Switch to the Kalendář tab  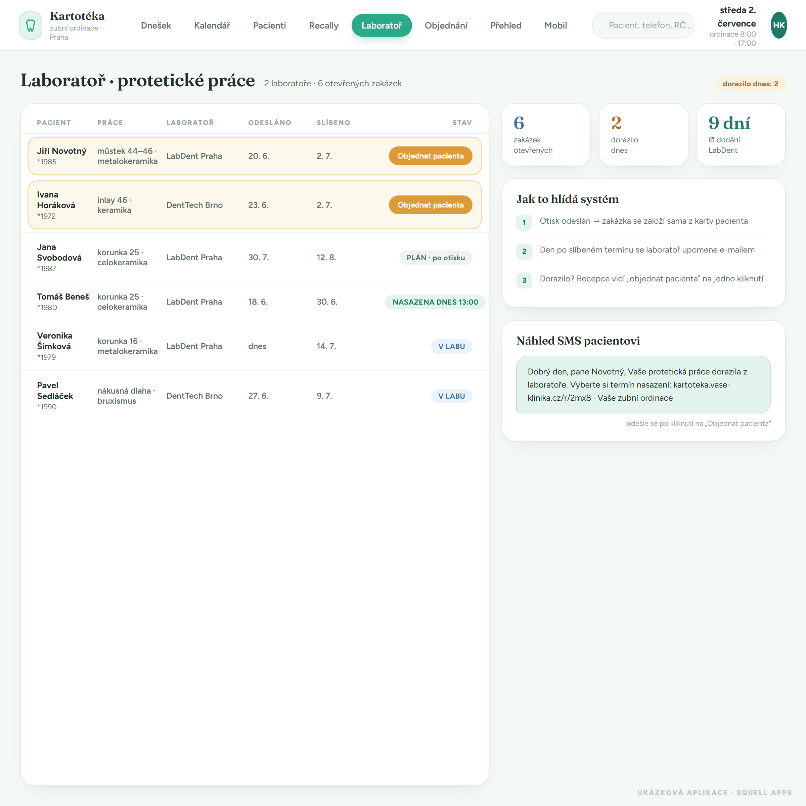[212, 26]
